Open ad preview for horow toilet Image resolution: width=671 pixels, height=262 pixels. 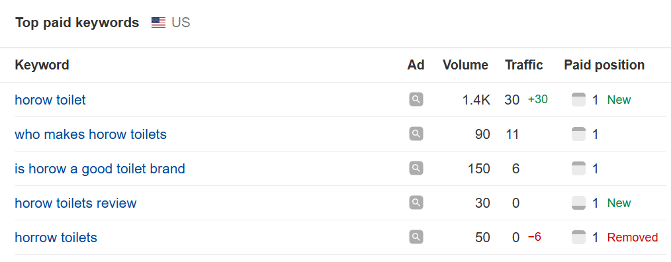416,100
